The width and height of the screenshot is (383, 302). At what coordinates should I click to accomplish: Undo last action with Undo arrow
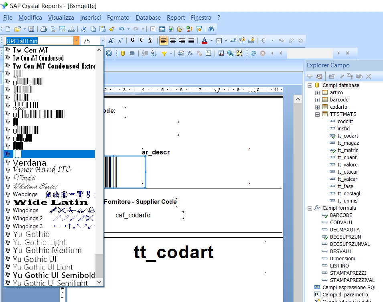click(x=122, y=29)
